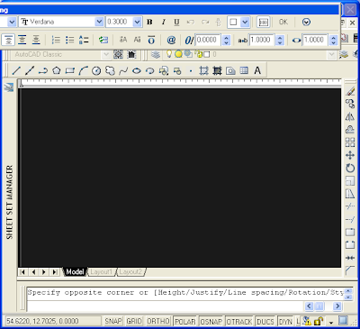Select the Mirror tool
This screenshot has height=329, width=360.
pyautogui.click(x=350, y=117)
